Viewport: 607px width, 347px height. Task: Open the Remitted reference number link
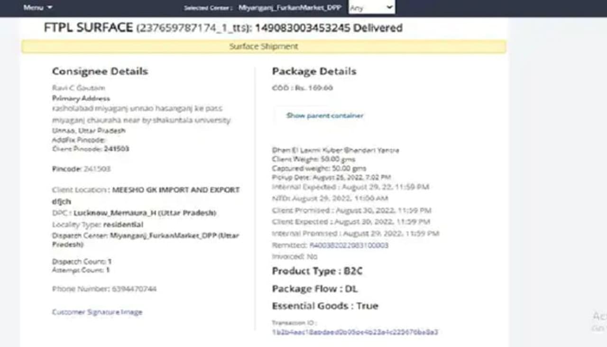pyautogui.click(x=349, y=245)
